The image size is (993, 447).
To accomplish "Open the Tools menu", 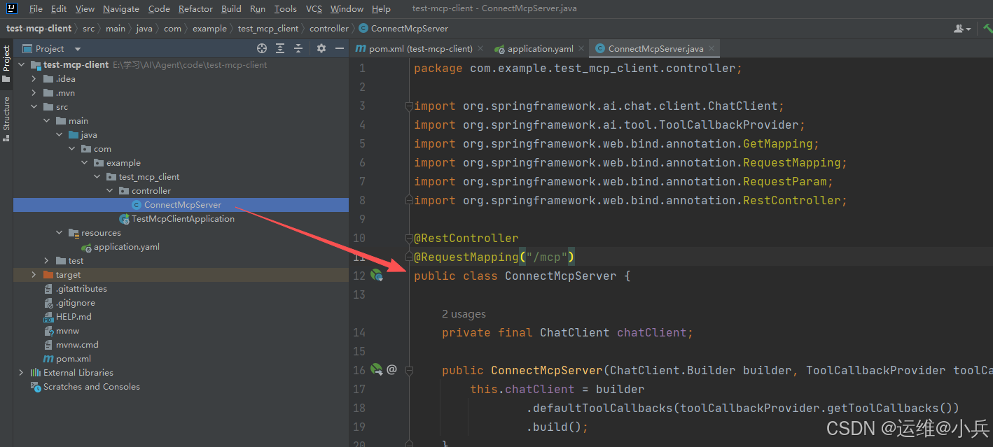I will point(285,9).
